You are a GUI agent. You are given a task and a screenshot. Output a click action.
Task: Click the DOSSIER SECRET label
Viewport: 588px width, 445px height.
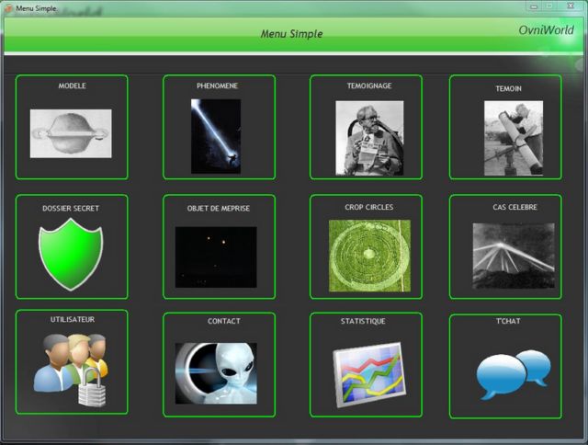(71, 208)
